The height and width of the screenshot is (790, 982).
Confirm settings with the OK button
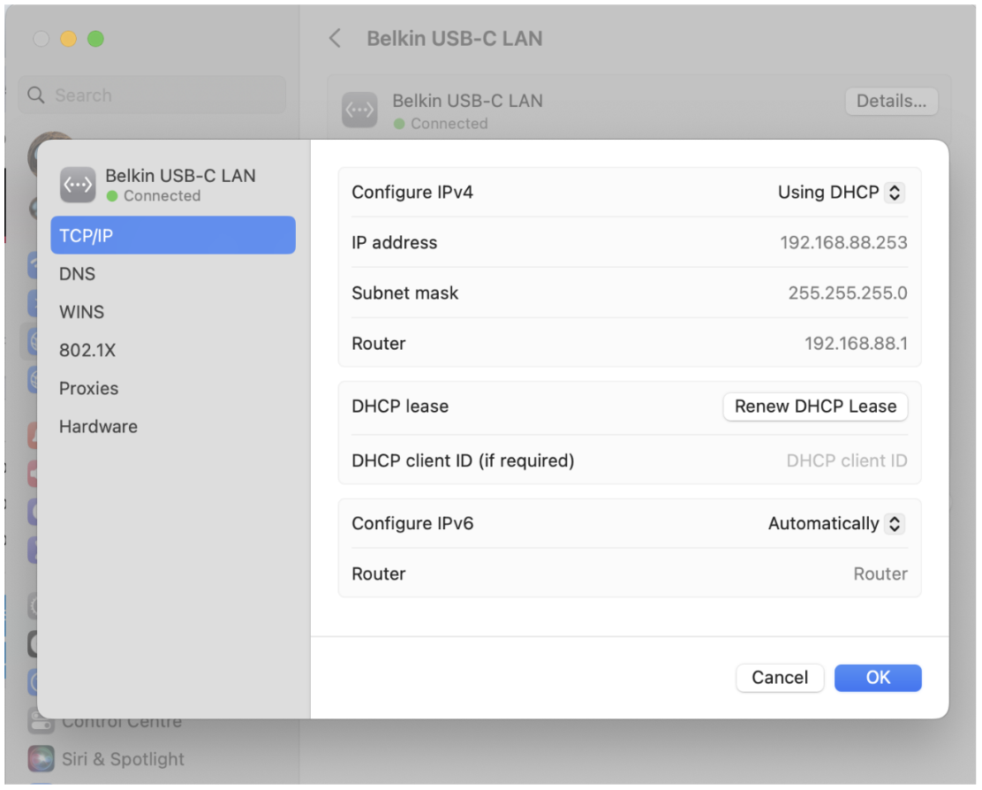point(878,678)
